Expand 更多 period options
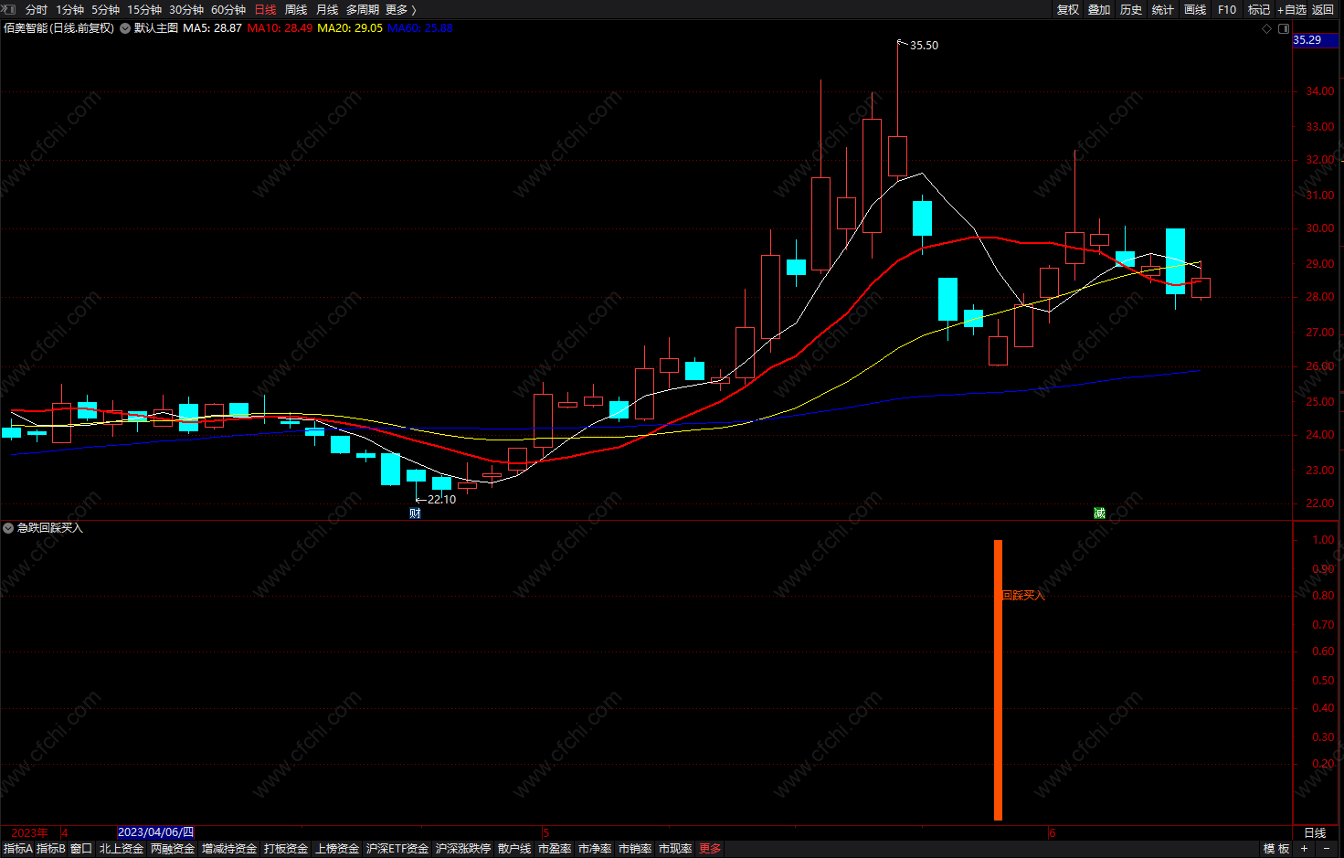The image size is (1344, 858). 400,10
